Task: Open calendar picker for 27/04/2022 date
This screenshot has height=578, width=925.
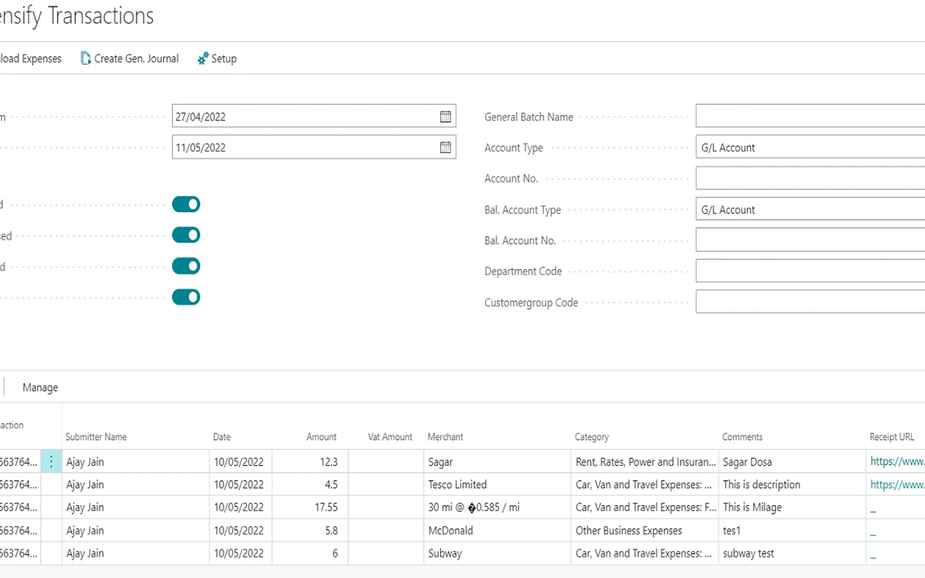Action: [445, 116]
